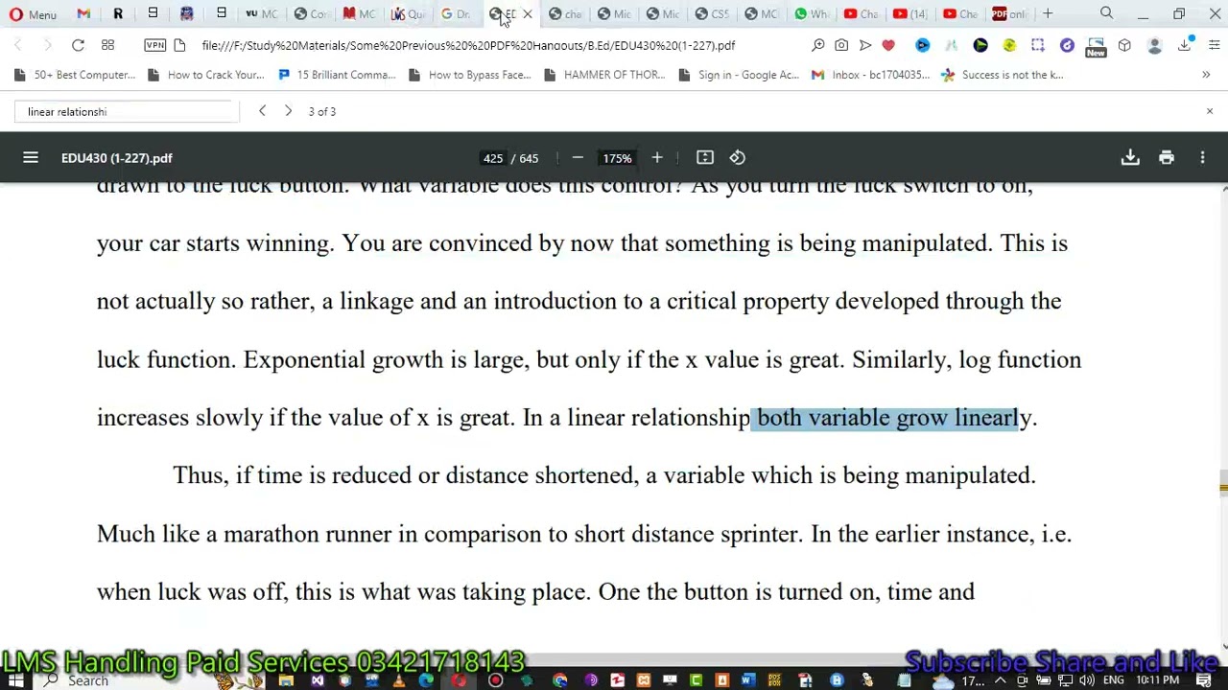This screenshot has height=690, width=1228.
Task: Open the PDF sidebar hamburger menu
Action: (x=31, y=158)
